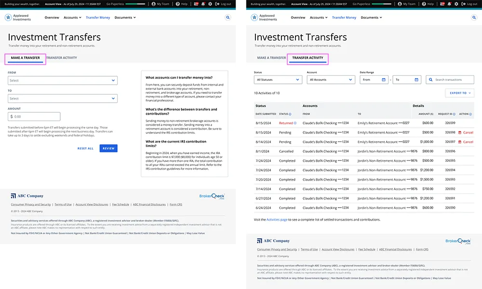Viewport: 482px width, 289px height.
Task: Click the info icon beside Action header
Action: tap(470, 114)
